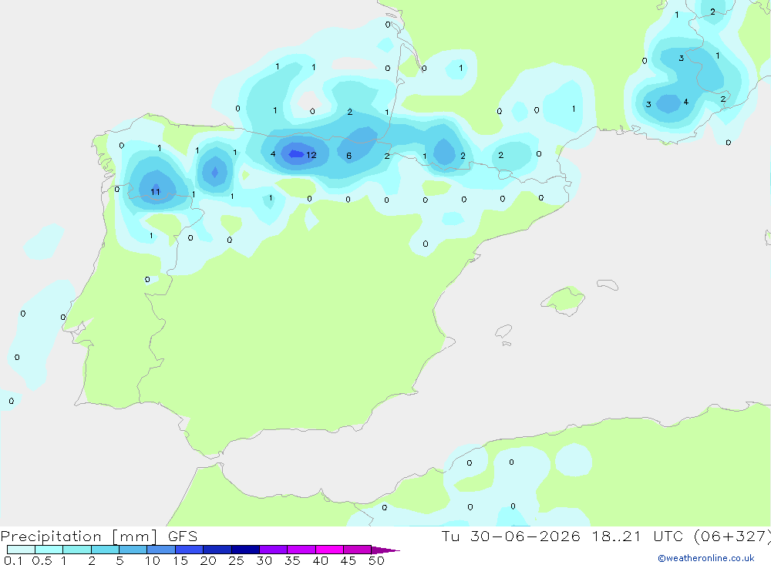Click the '10' legend scale label
Screen dimensions: 771x565
[152, 560]
